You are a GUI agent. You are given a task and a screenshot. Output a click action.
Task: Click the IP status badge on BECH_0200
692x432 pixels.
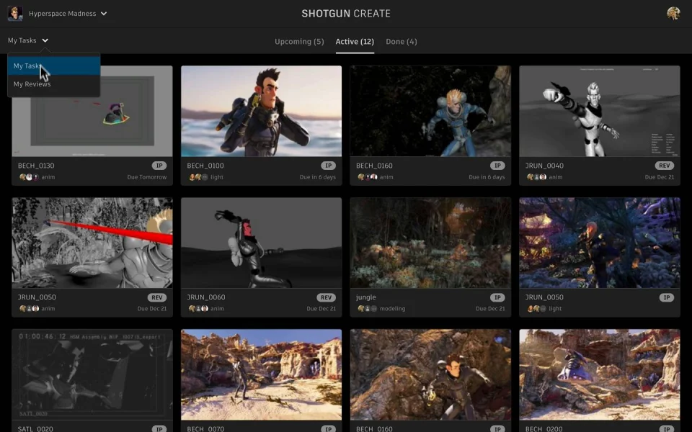pyautogui.click(x=666, y=429)
